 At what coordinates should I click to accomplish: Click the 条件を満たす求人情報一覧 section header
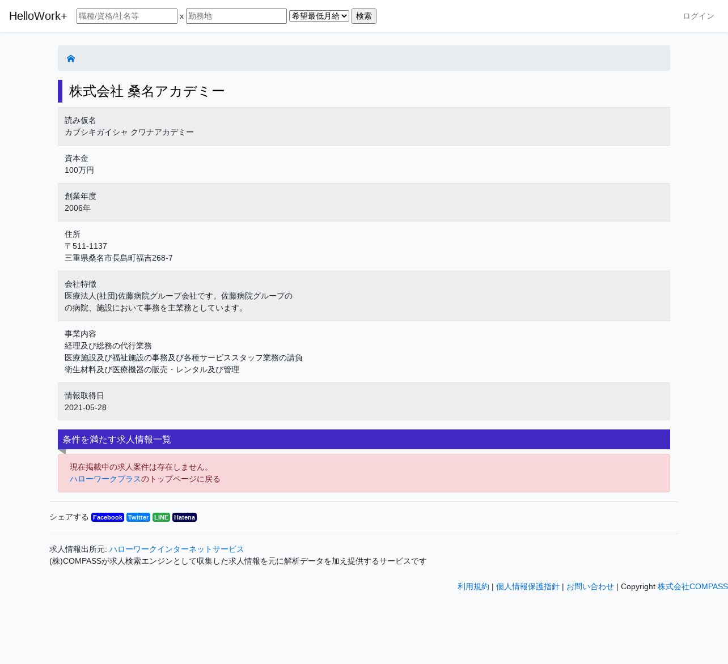click(x=364, y=439)
